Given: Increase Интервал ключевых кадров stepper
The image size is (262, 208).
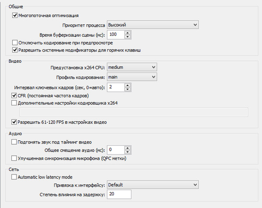Looking at the screenshot, I should click(x=128, y=85).
